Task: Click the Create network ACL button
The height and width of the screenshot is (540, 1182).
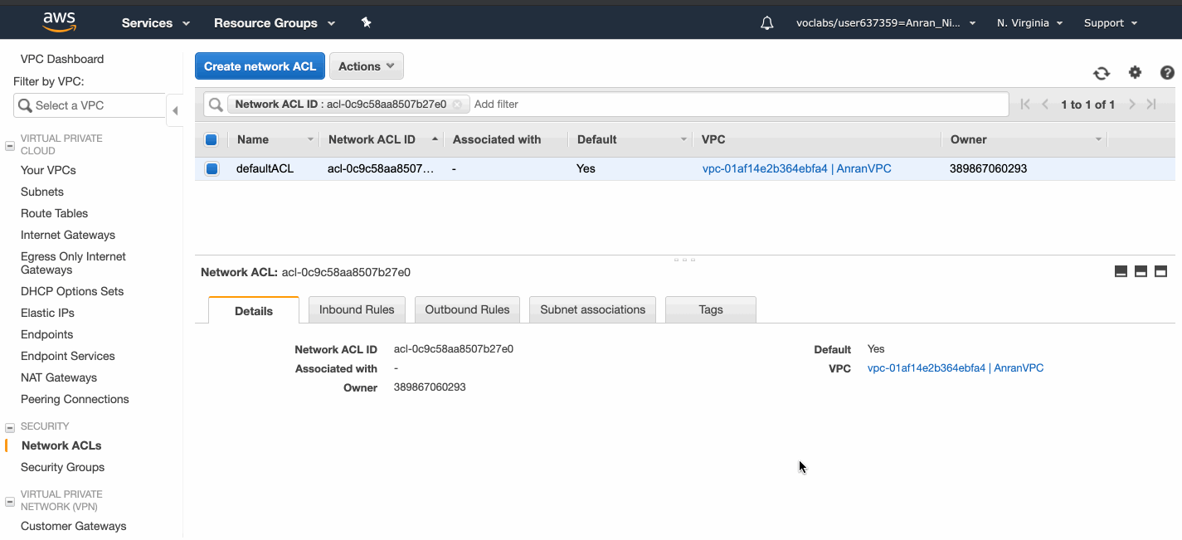Action: 260,66
